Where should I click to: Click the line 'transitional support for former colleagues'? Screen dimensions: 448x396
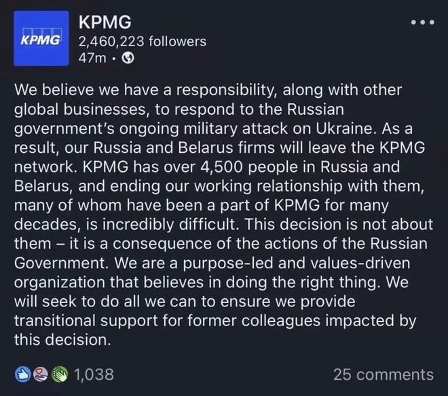pos(215,321)
